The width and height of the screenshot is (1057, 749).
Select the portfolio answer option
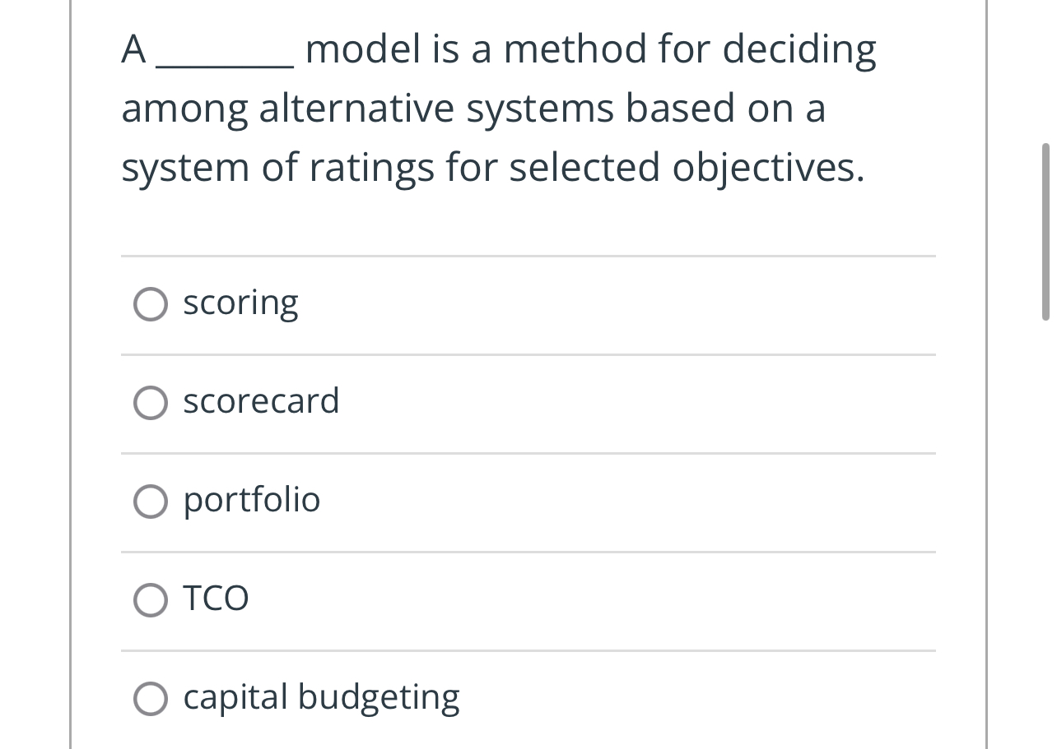[251, 501]
